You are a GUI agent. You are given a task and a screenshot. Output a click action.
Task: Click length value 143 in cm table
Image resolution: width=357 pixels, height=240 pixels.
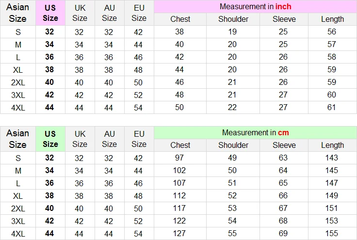tap(331, 158)
